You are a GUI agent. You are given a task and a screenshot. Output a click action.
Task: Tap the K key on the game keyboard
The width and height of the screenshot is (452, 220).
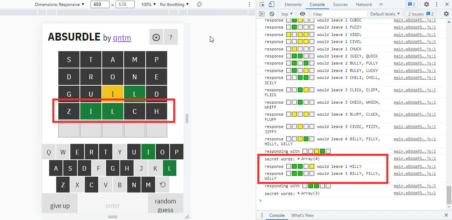[x=155, y=169]
